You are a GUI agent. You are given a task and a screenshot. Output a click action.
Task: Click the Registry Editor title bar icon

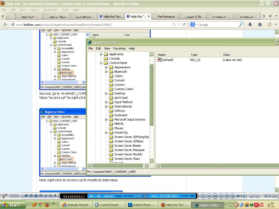pyautogui.click(x=89, y=42)
